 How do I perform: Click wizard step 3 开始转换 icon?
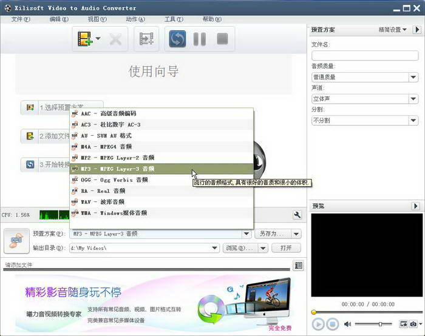coord(30,164)
